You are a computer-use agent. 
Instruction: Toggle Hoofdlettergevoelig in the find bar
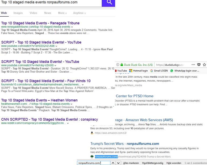click(x=153, y=163)
